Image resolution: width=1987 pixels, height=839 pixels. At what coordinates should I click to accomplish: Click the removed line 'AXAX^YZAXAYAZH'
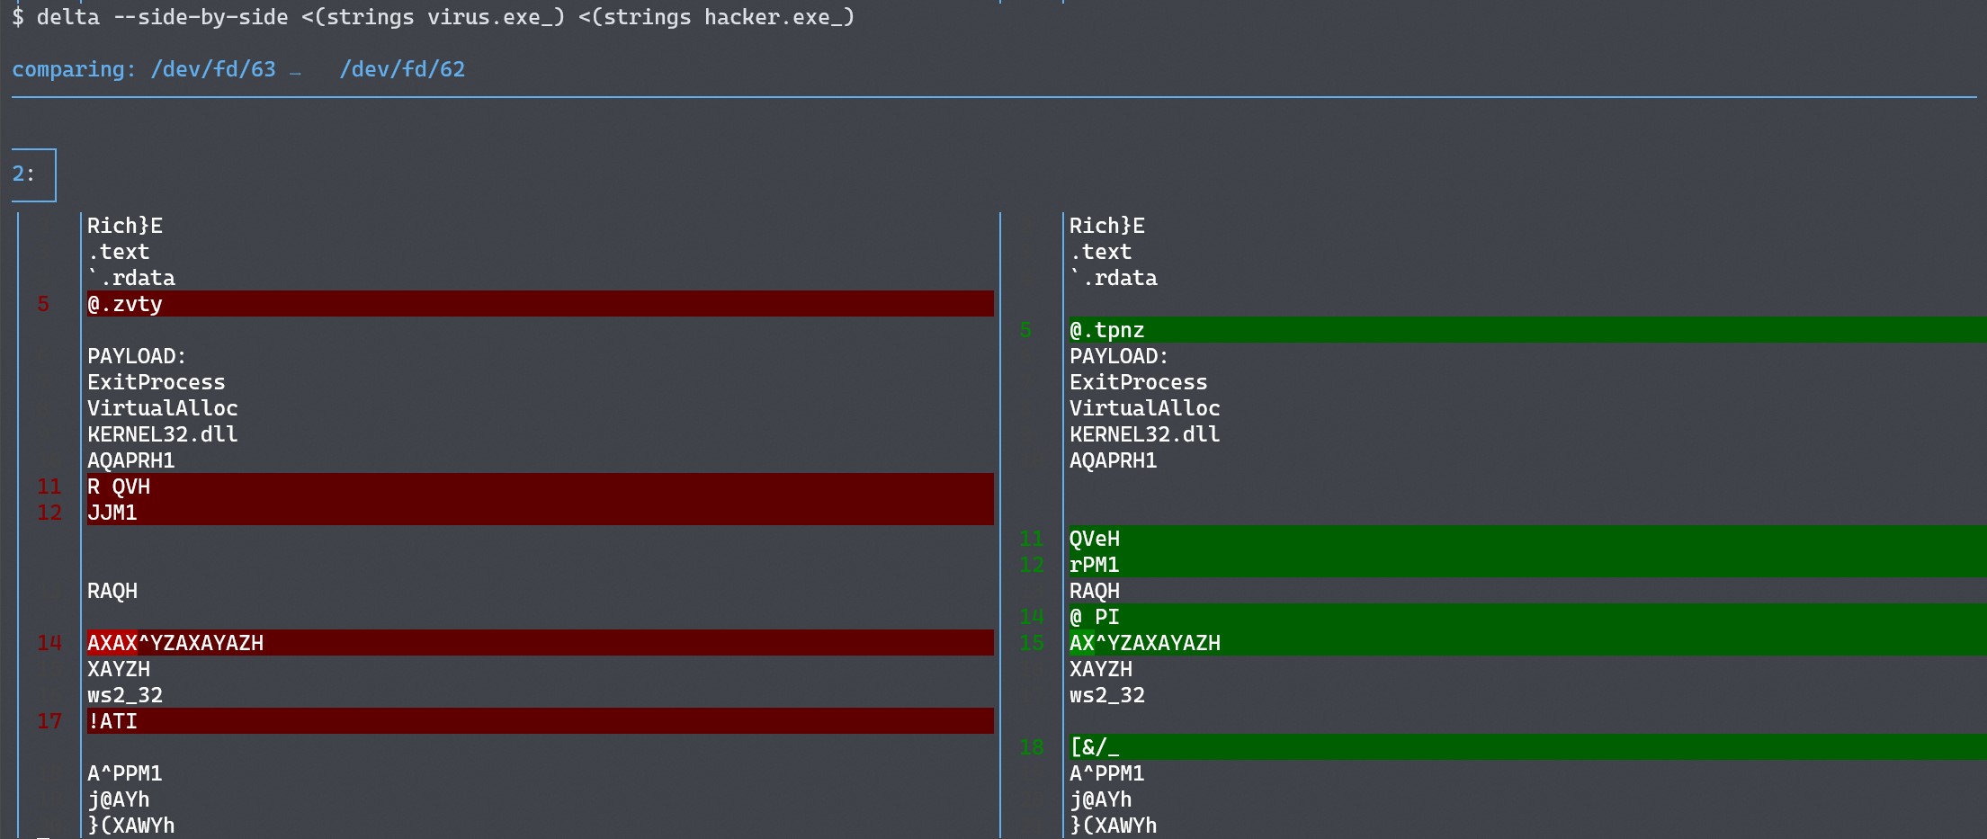click(540, 643)
